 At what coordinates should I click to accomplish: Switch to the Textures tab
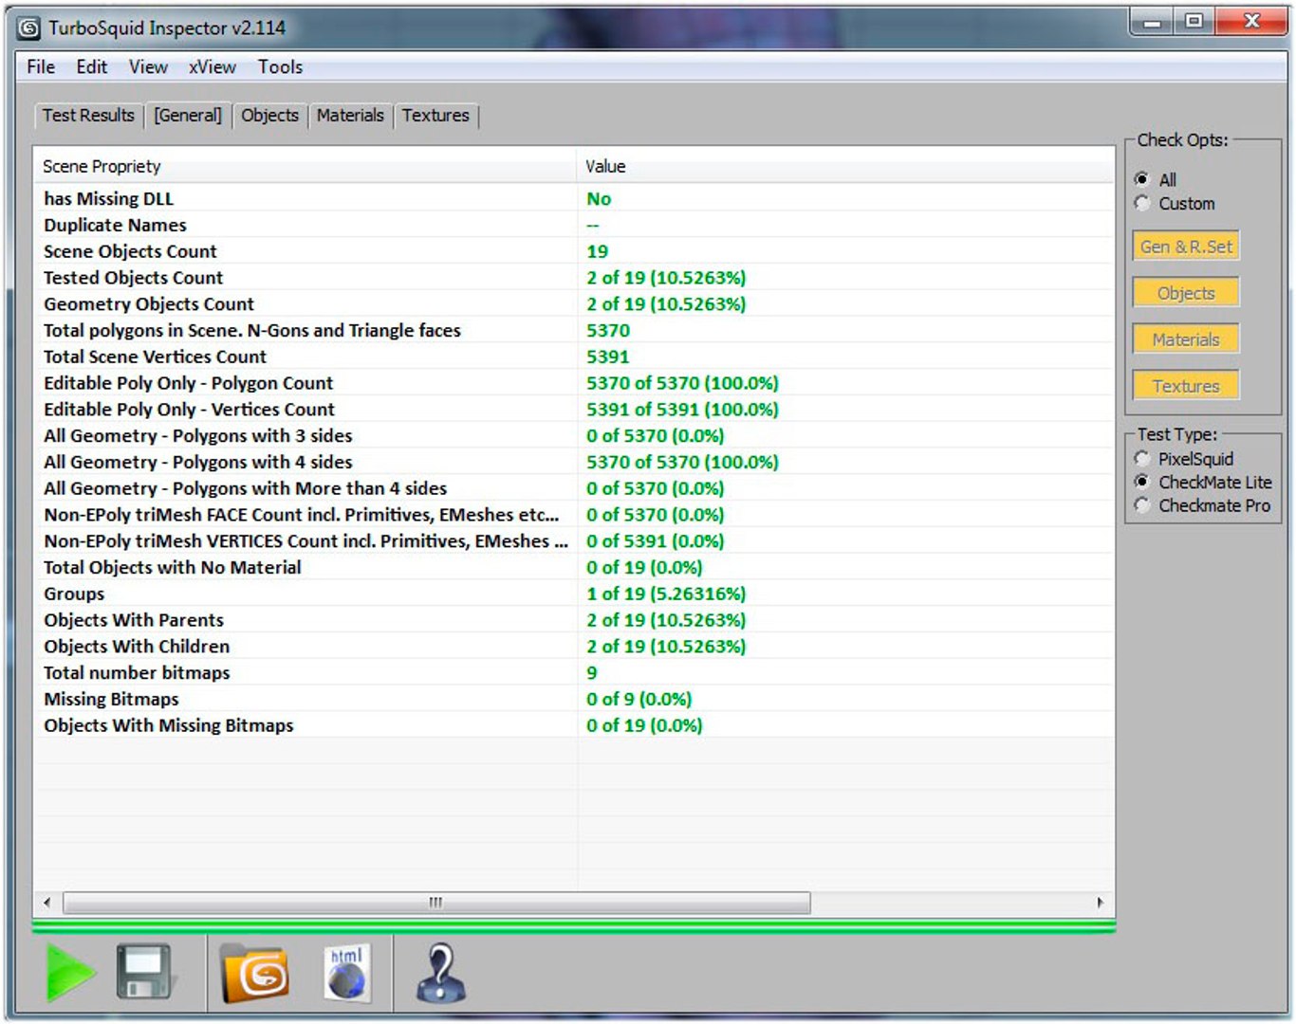[435, 116]
